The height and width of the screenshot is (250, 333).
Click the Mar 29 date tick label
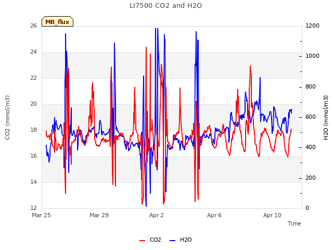point(99,215)
